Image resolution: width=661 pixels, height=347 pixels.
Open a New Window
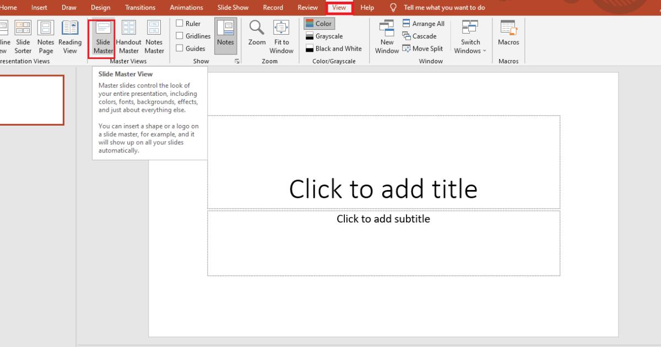pos(386,37)
